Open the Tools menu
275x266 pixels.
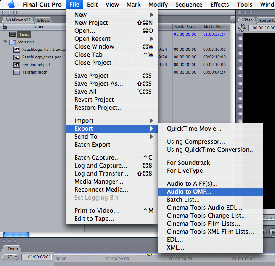[x=244, y=5]
